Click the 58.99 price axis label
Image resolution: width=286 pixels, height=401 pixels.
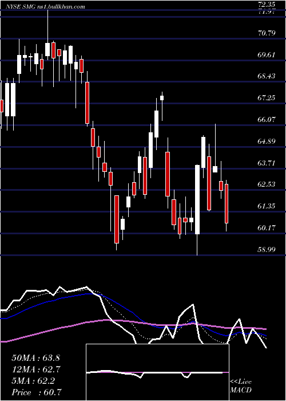(267, 249)
